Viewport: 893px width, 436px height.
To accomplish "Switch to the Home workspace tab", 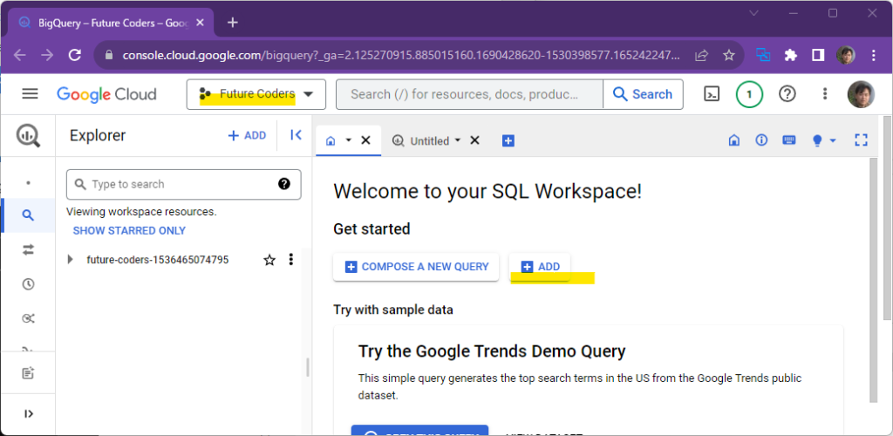I will (331, 140).
